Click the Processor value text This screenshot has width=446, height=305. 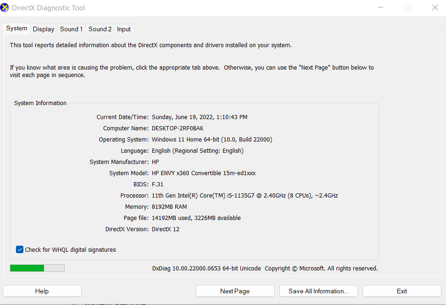(x=245, y=196)
